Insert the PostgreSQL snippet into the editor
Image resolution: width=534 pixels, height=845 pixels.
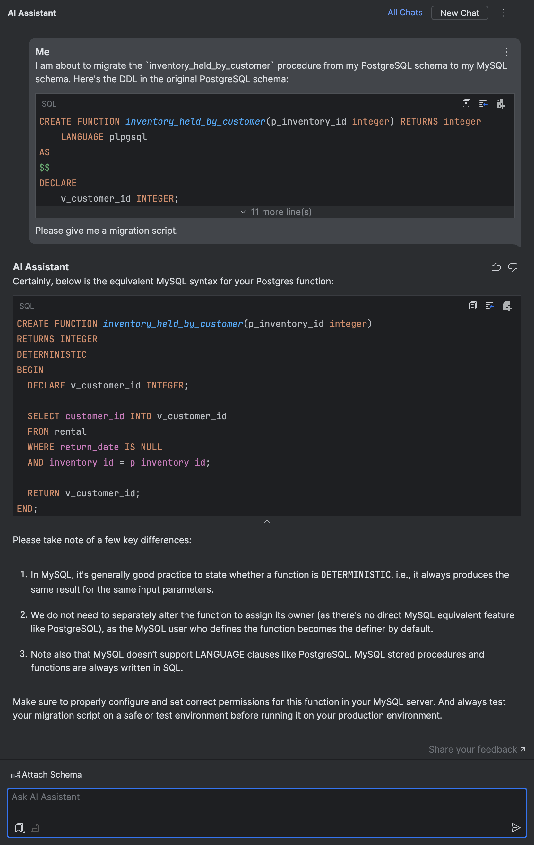483,103
